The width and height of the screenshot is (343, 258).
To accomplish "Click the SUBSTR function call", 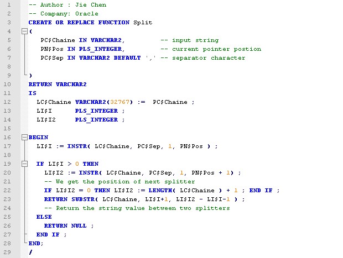I will [x=83, y=199].
